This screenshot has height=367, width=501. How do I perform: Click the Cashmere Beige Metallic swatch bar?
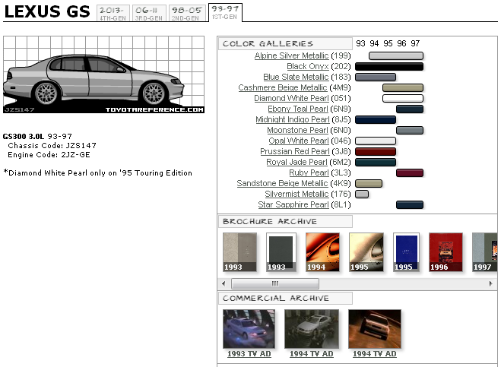pos(403,87)
